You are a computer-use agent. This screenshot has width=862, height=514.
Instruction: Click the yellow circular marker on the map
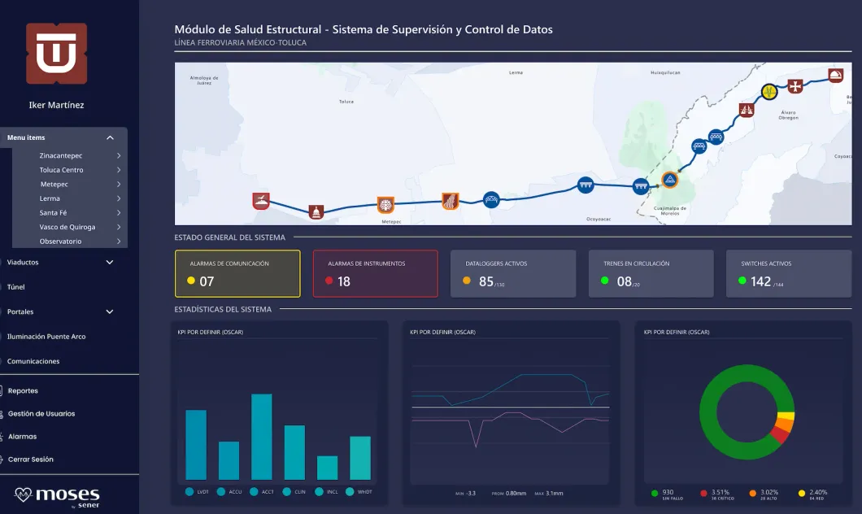click(x=769, y=91)
